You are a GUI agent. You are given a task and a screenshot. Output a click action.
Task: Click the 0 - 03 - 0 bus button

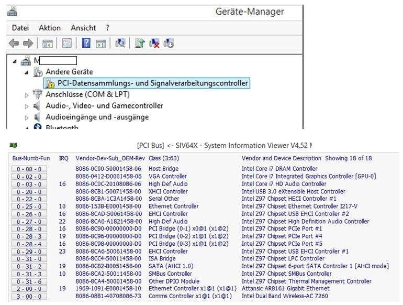[29, 184]
